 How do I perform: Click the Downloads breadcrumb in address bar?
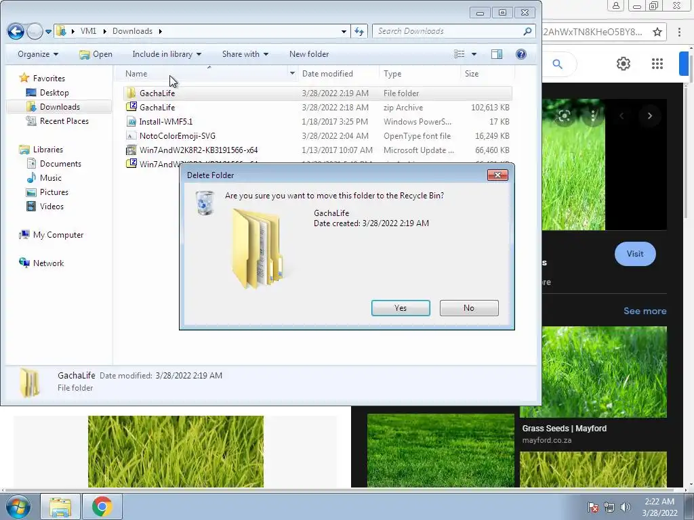pos(132,31)
